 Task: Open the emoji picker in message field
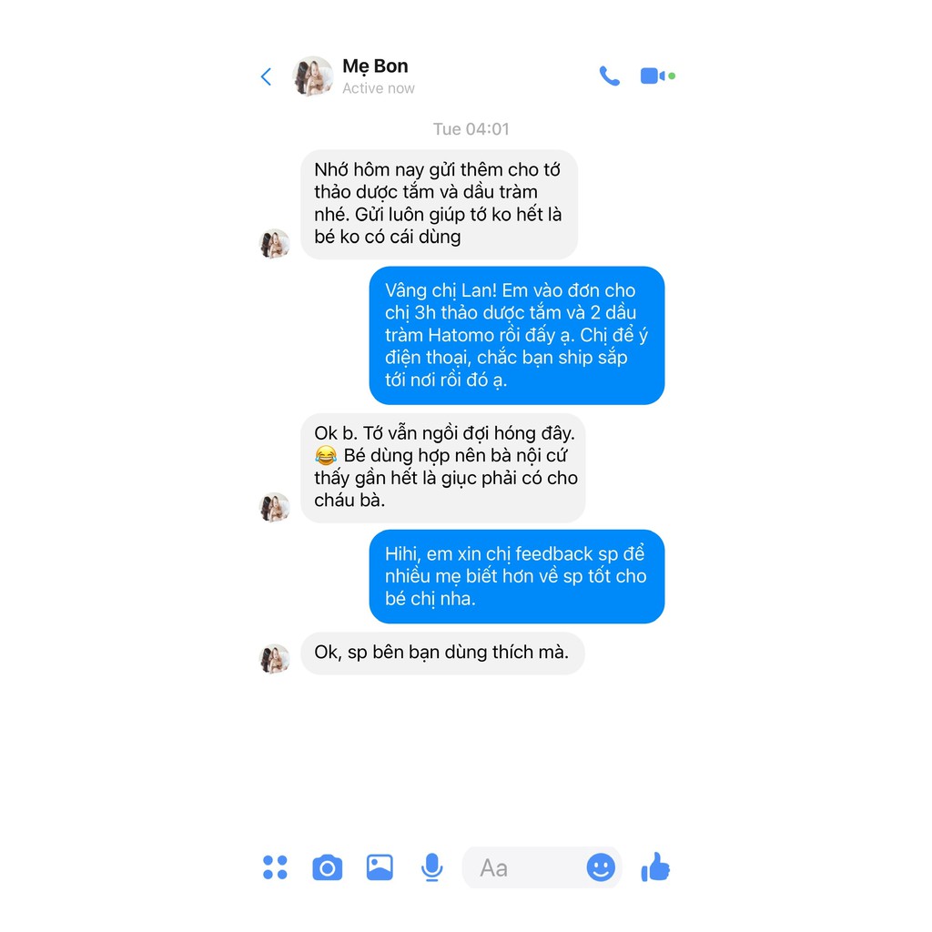coord(601,867)
